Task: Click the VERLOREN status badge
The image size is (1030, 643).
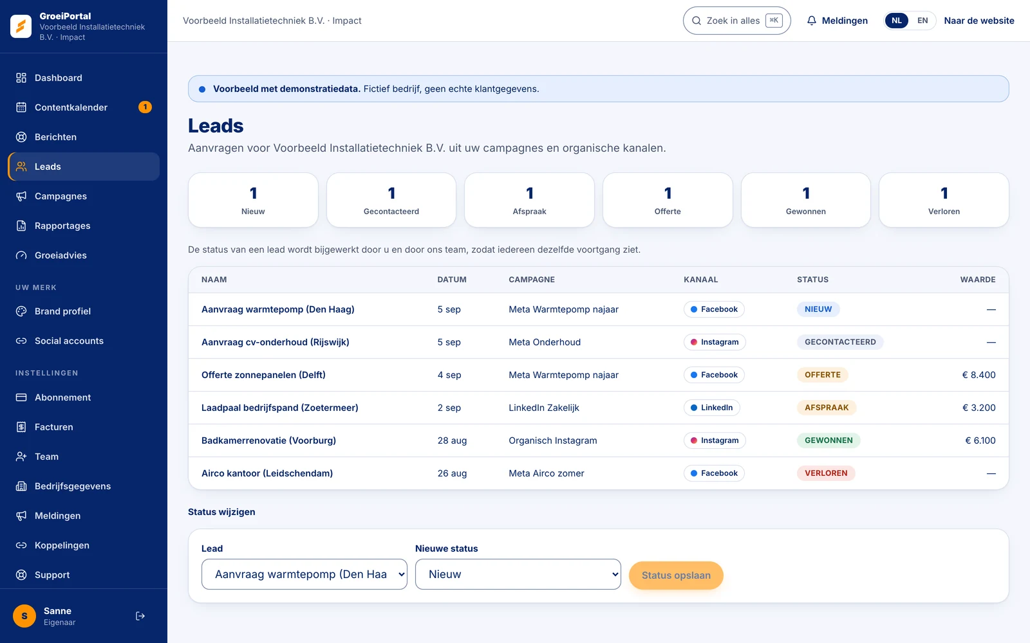Action: click(826, 473)
